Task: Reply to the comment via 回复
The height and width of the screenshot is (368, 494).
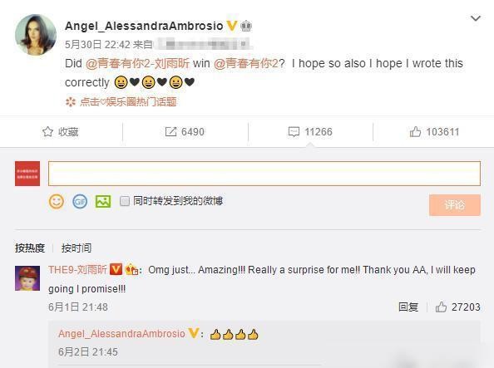Action: click(x=408, y=307)
